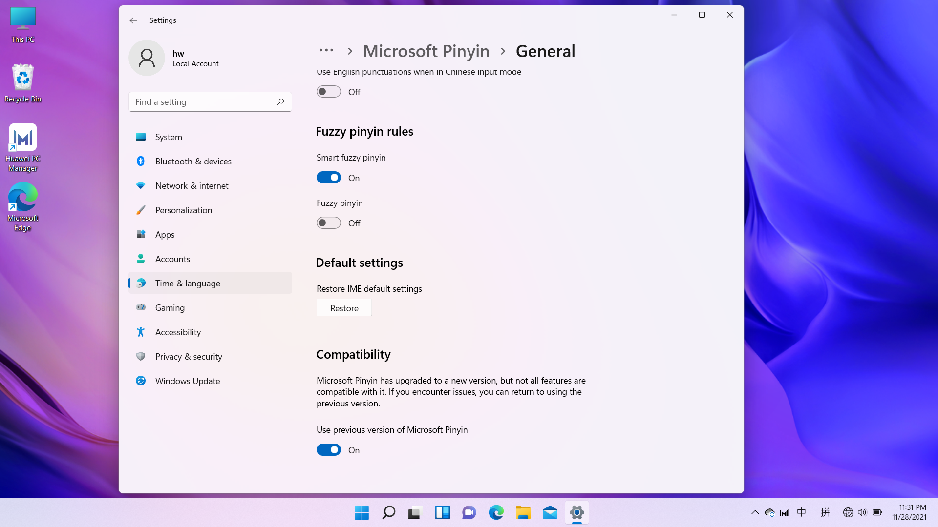Screen dimensions: 938x527
Task: Go back using the Settings back arrow
Action: (x=133, y=20)
